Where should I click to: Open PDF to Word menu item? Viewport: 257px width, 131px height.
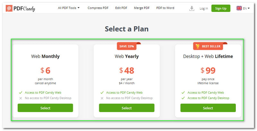[x=165, y=8]
